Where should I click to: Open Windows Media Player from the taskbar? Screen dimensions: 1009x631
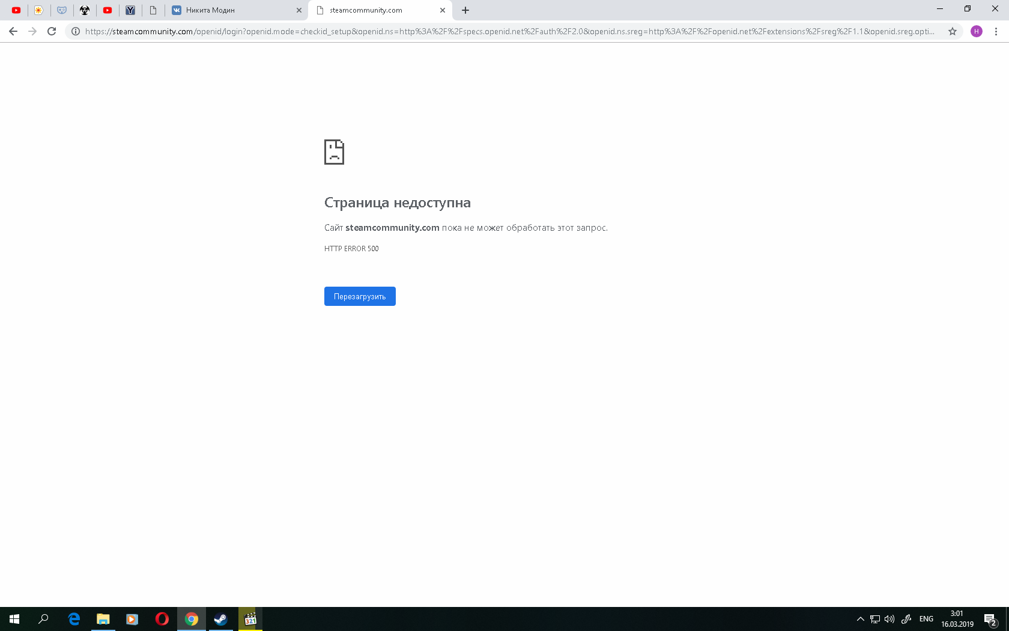click(x=132, y=619)
